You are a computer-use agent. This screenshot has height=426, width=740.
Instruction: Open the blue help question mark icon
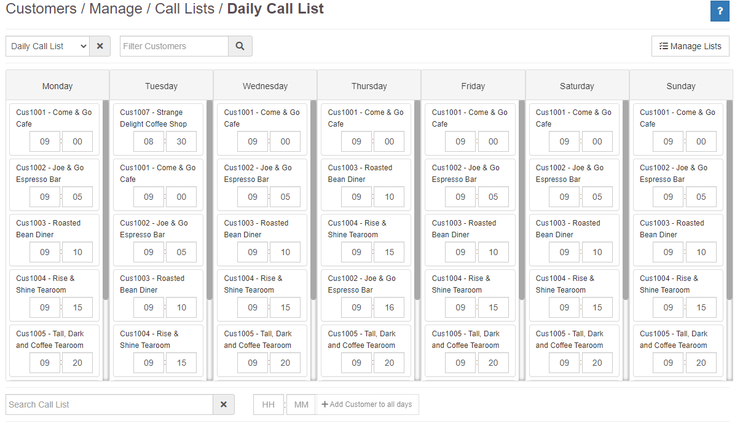click(720, 11)
